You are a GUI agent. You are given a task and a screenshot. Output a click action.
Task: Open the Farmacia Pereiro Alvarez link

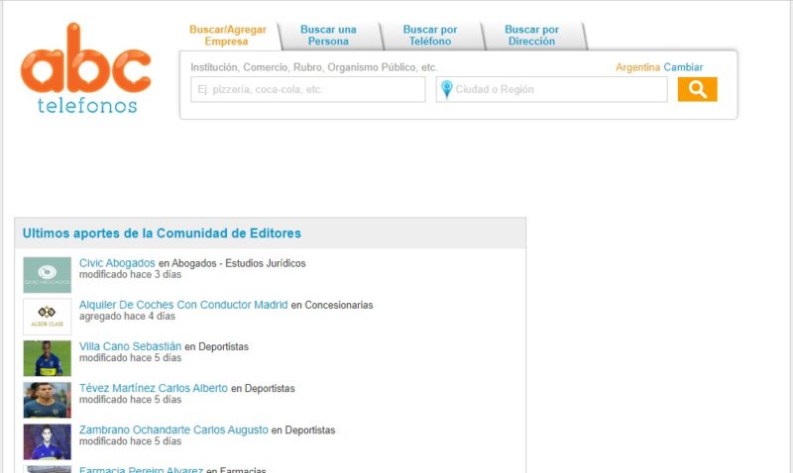141,470
